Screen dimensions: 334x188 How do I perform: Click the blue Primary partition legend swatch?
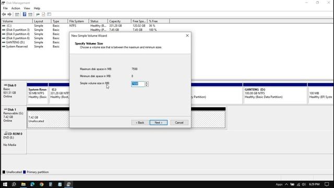25,172
